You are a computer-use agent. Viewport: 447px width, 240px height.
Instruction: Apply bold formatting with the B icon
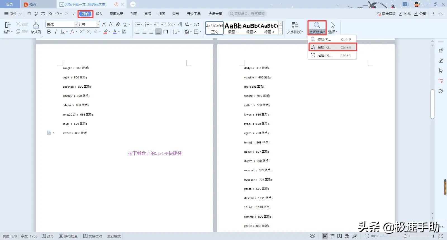point(49,32)
